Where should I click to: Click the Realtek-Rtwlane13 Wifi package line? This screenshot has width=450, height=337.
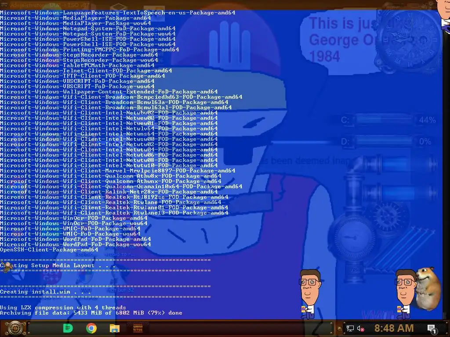114,213
